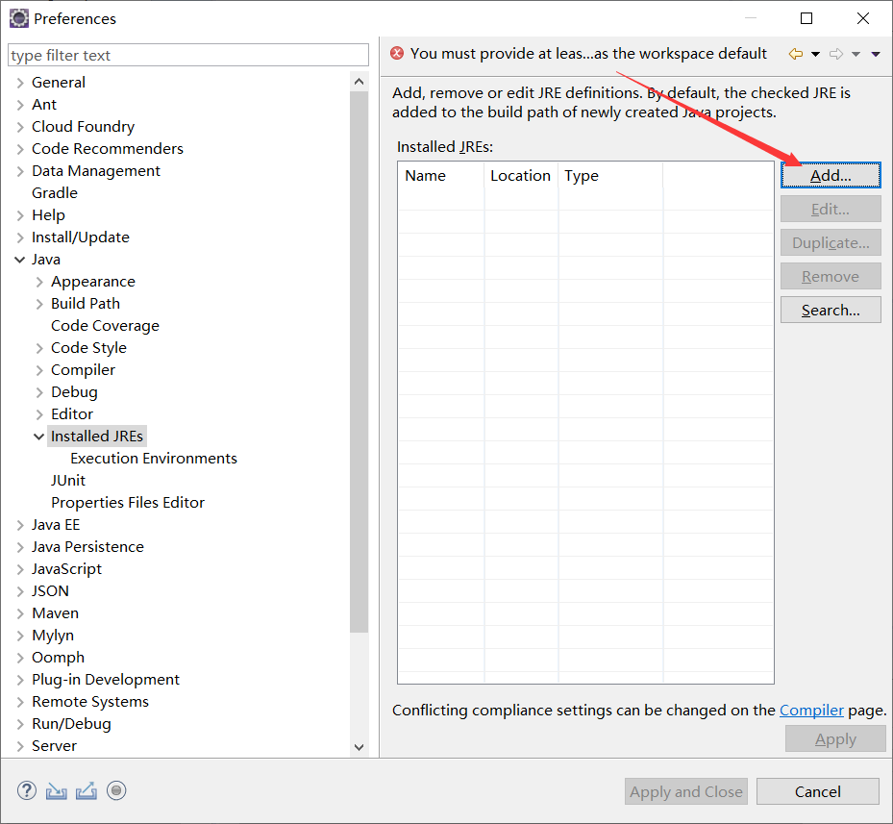Click the error icon in the message header
Image resolution: width=893 pixels, height=824 pixels.
tap(397, 54)
